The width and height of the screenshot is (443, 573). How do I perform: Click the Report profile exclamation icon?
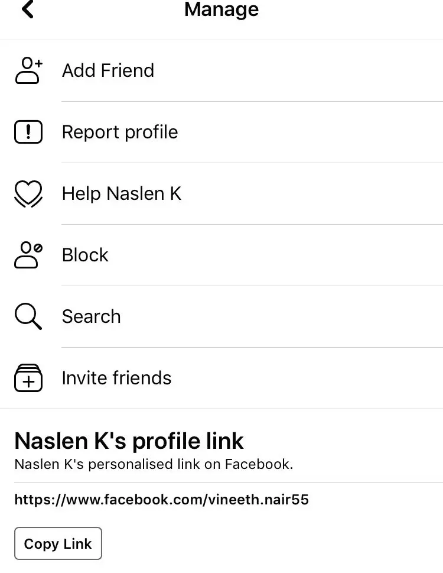click(x=28, y=132)
